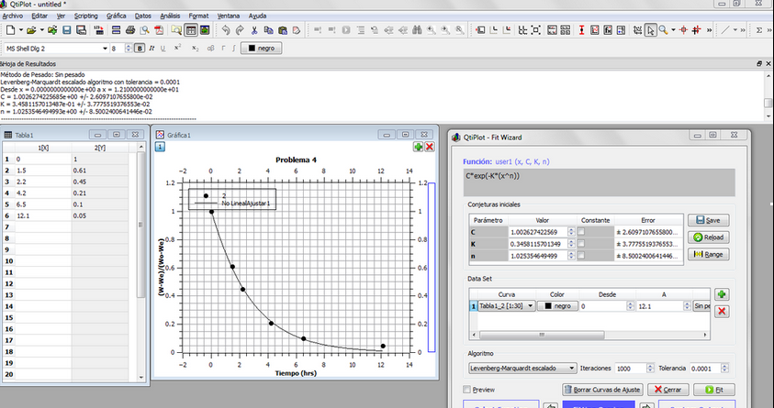Show more hidden tools with the chevron after the crosshair tools

pos(709,30)
